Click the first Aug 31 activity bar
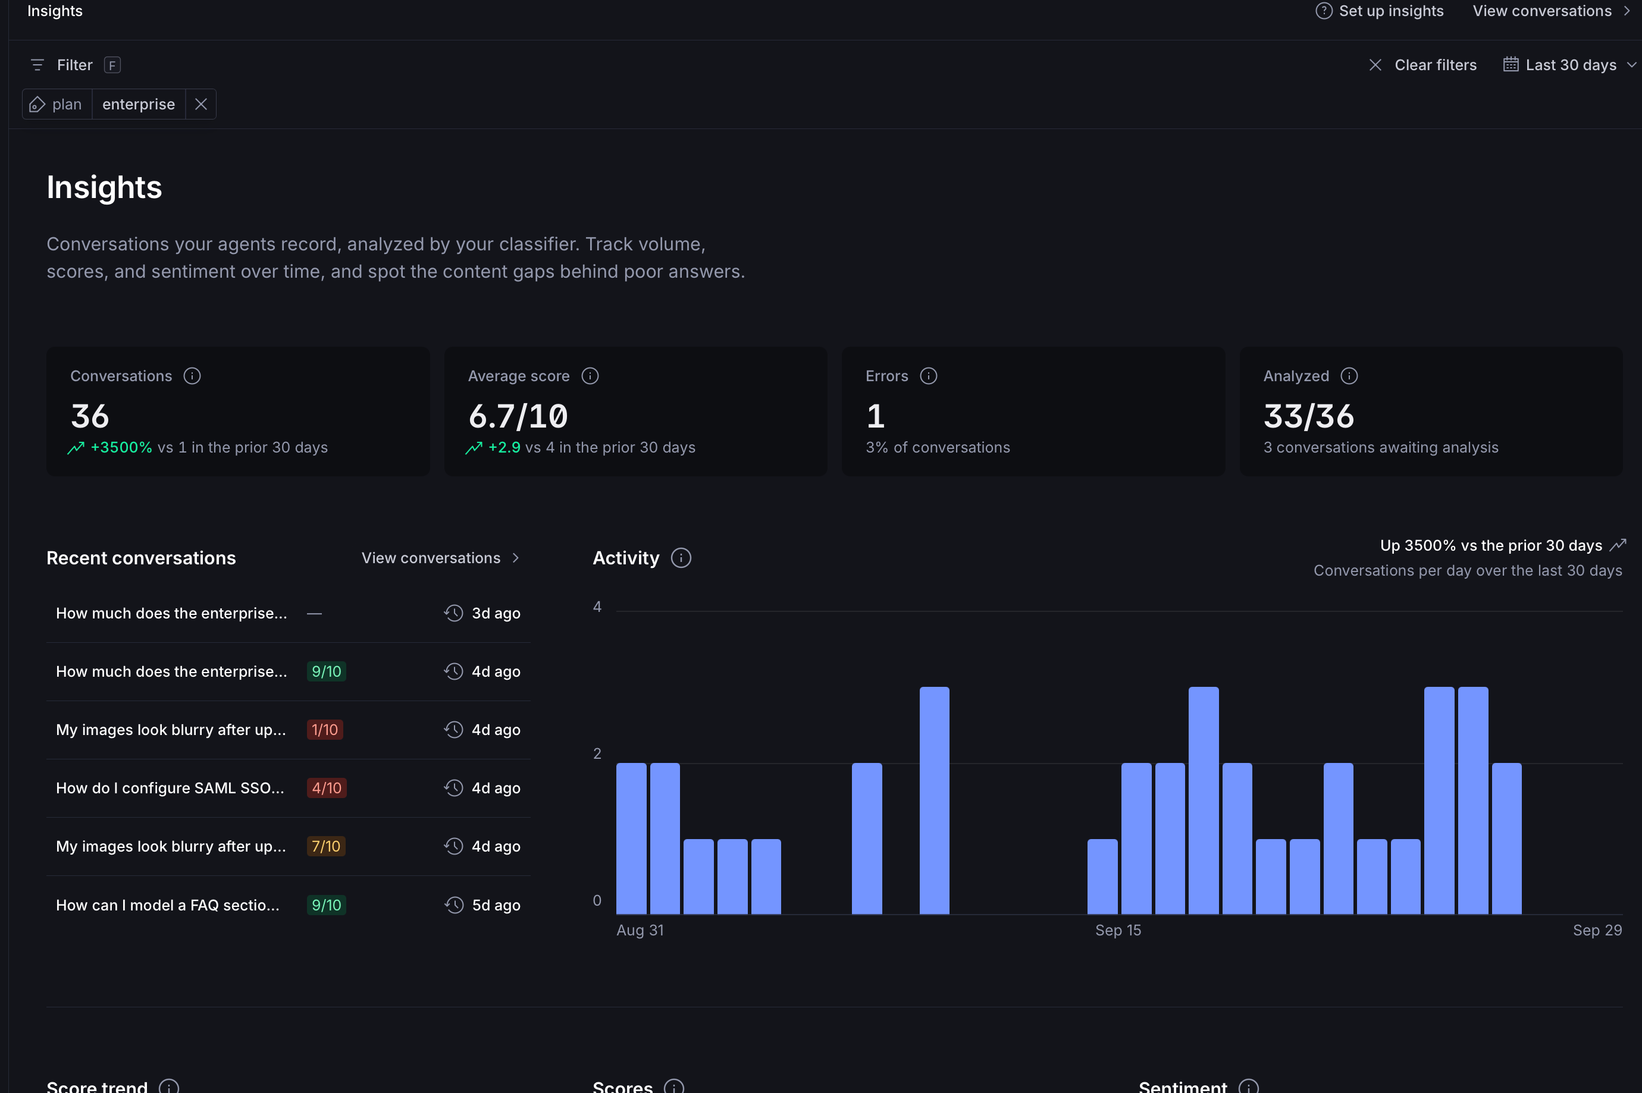The width and height of the screenshot is (1642, 1093). (631, 838)
